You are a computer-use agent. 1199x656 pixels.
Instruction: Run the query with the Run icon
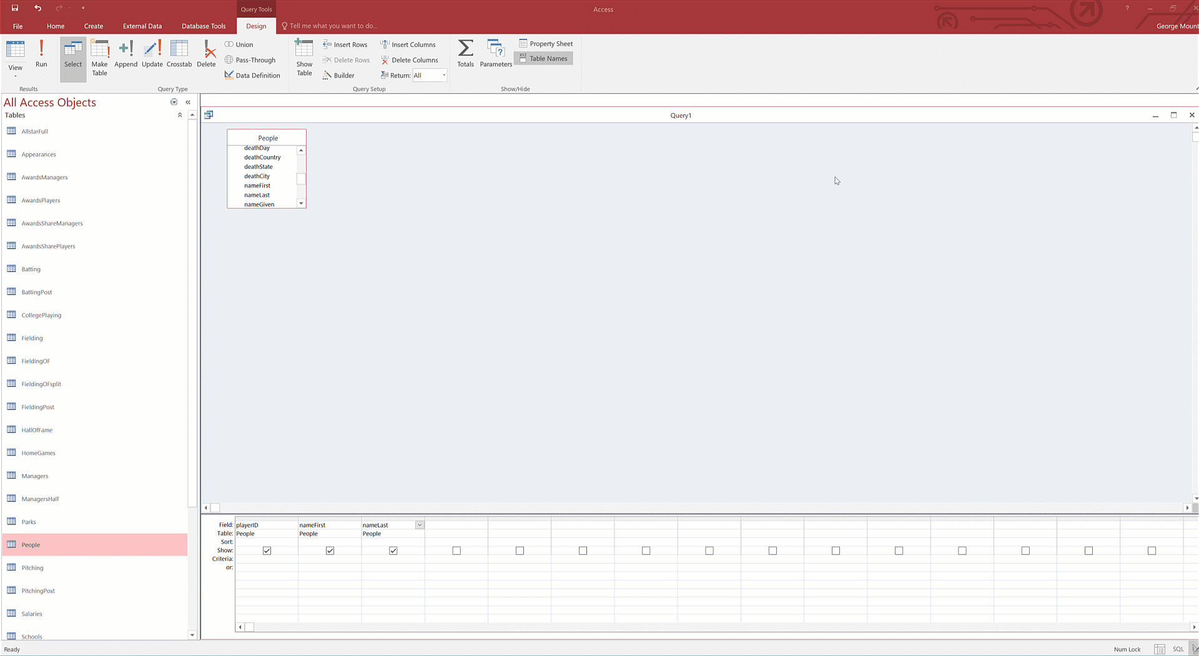(x=41, y=54)
